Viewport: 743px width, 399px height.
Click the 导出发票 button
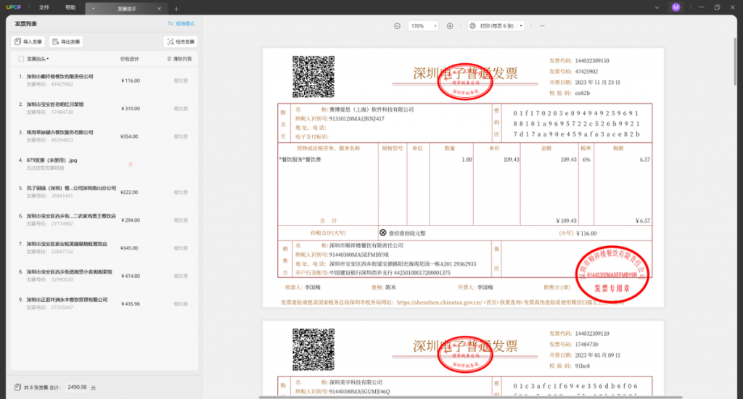[66, 41]
